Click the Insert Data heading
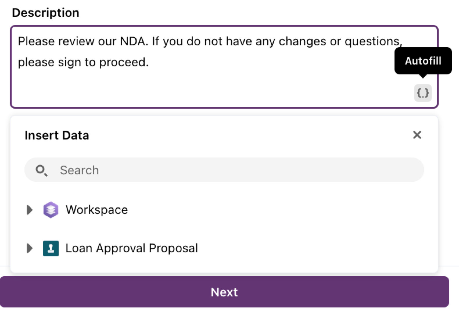This screenshot has width=459, height=315. pyautogui.click(x=57, y=135)
